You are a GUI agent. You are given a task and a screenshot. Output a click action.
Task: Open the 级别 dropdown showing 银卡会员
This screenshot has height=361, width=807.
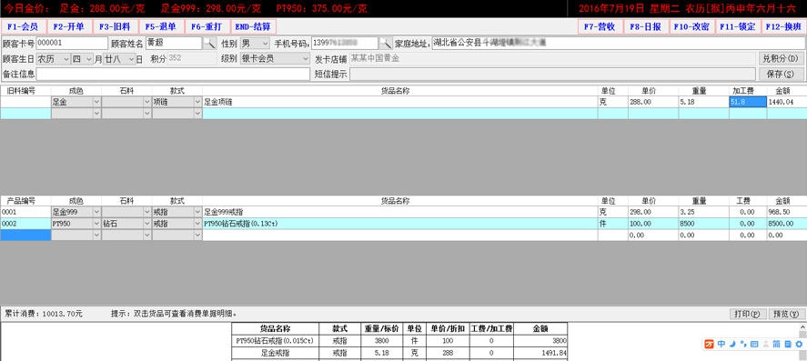point(275,58)
